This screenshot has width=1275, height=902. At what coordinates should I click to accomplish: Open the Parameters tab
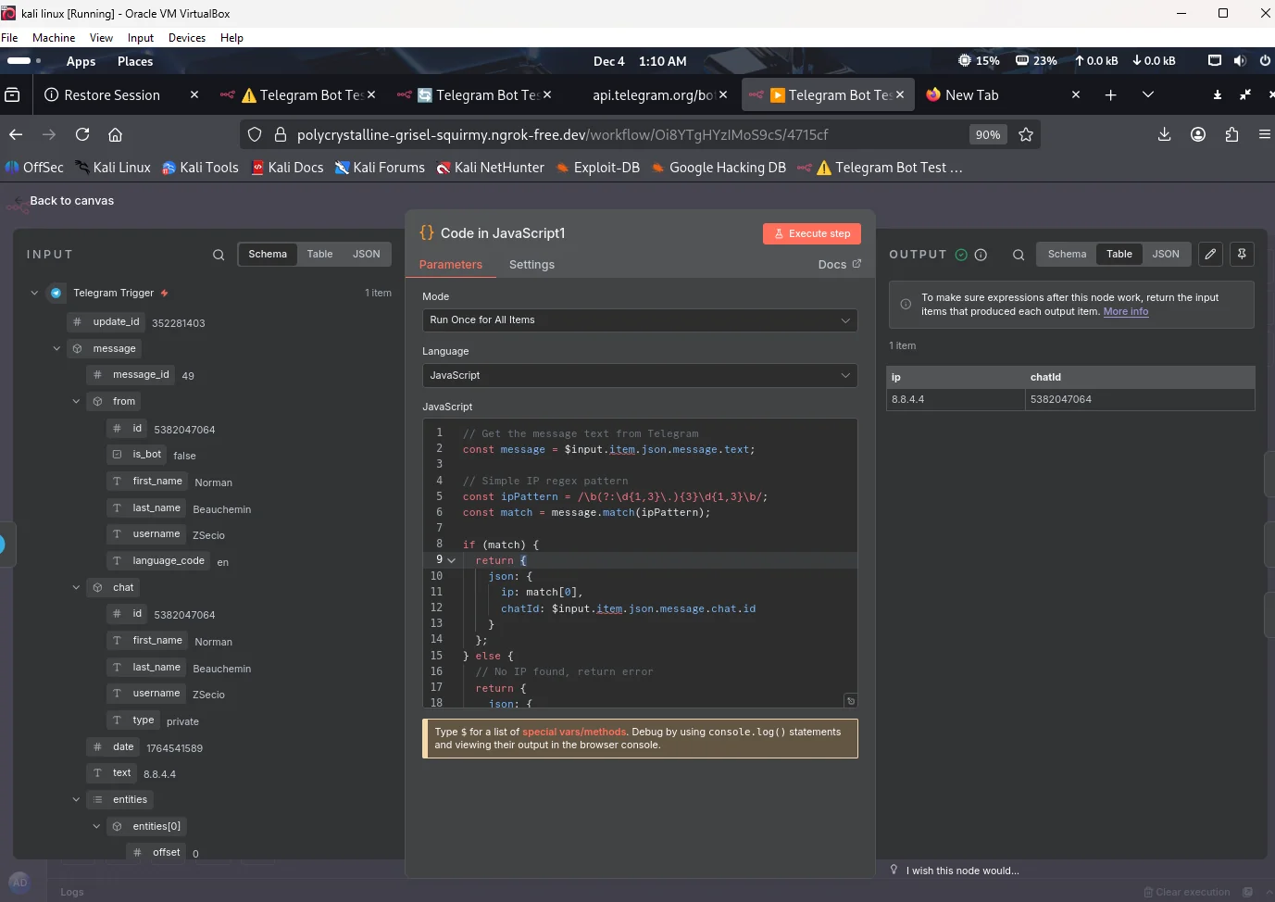coord(450,265)
